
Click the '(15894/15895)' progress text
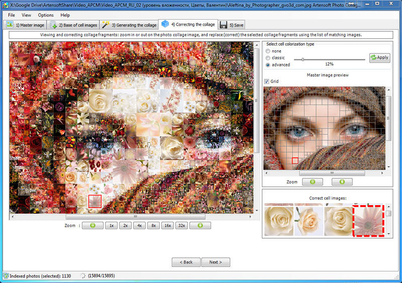(102, 276)
